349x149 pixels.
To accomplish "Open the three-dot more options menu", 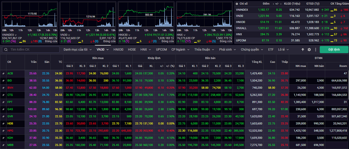I will (x=316, y=50).
